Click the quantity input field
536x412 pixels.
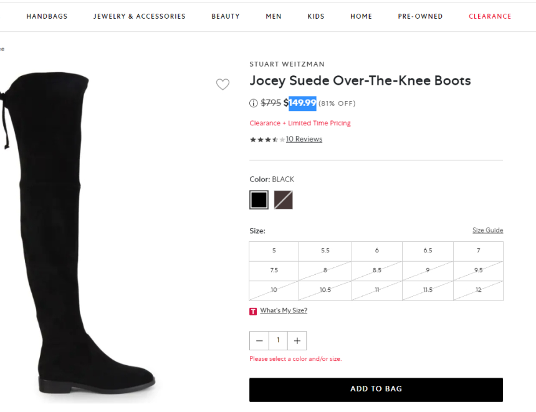coord(278,340)
